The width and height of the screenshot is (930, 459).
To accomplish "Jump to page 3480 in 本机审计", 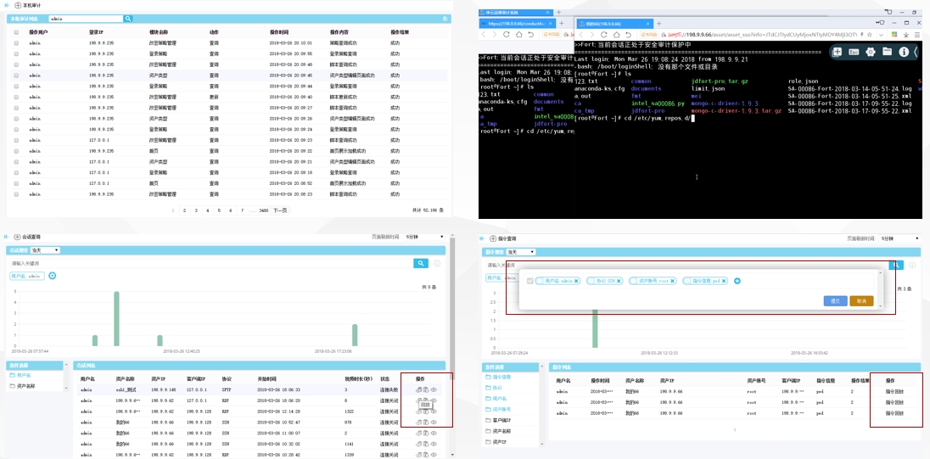I will (264, 210).
